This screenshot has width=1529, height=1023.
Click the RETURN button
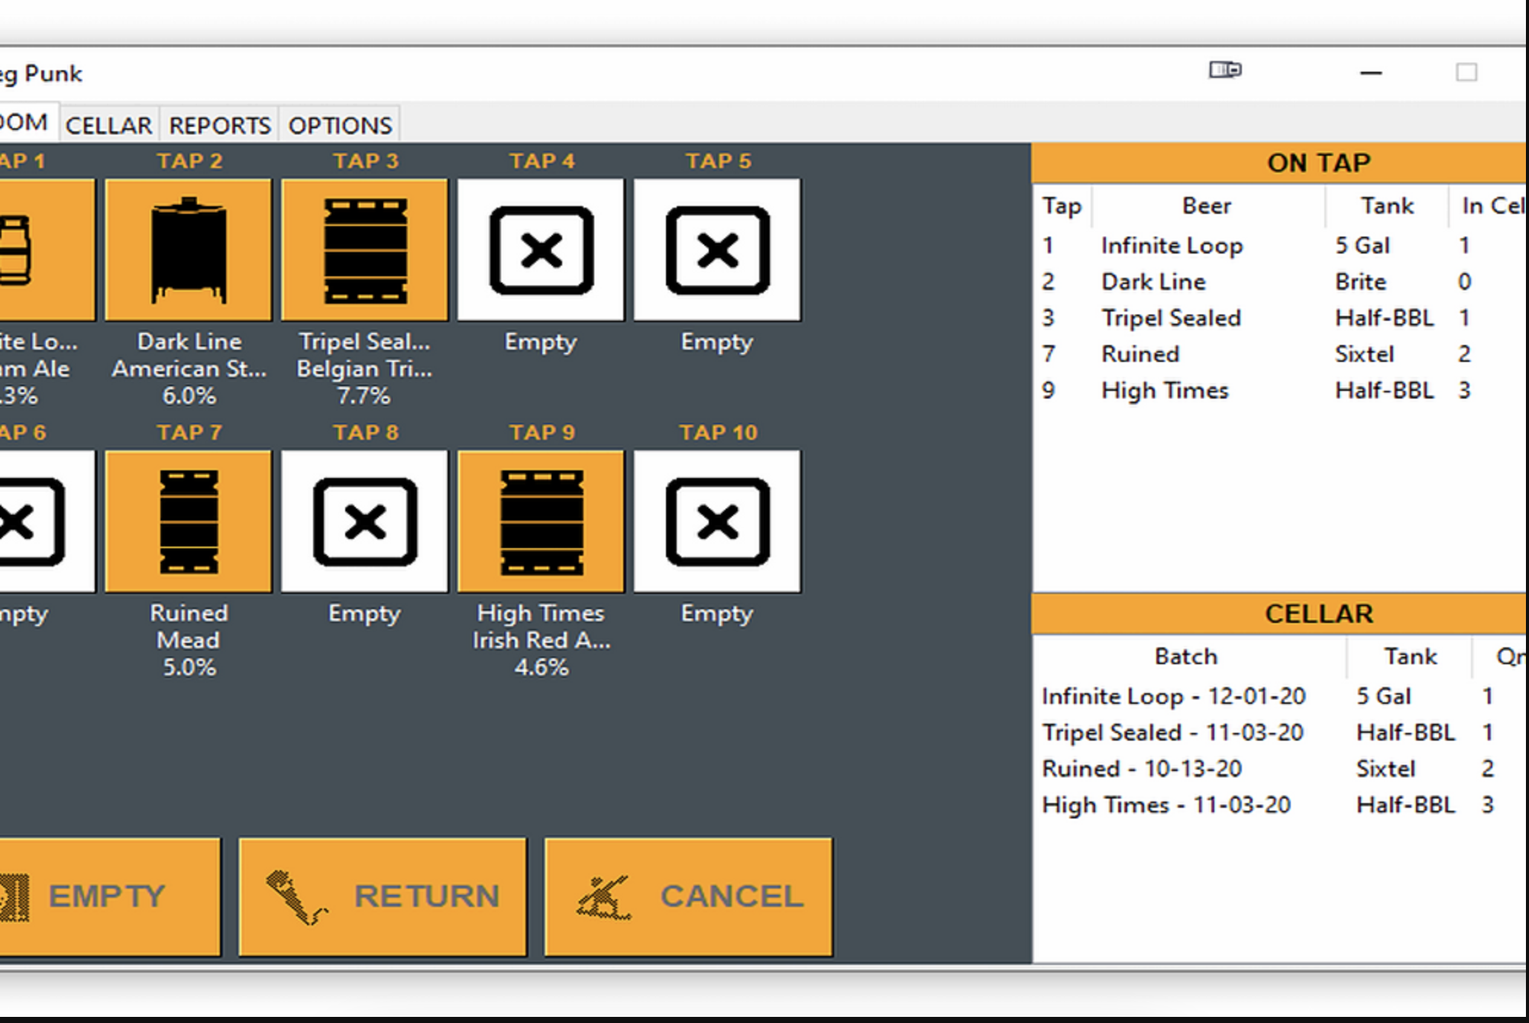[x=382, y=897]
